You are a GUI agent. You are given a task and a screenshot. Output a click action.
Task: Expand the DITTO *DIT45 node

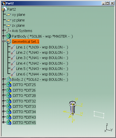(x=3, y=122)
